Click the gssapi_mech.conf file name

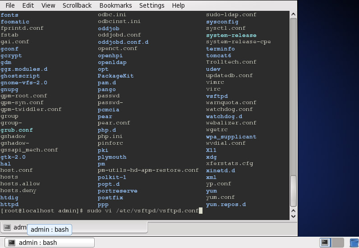pyautogui.click(x=29, y=150)
